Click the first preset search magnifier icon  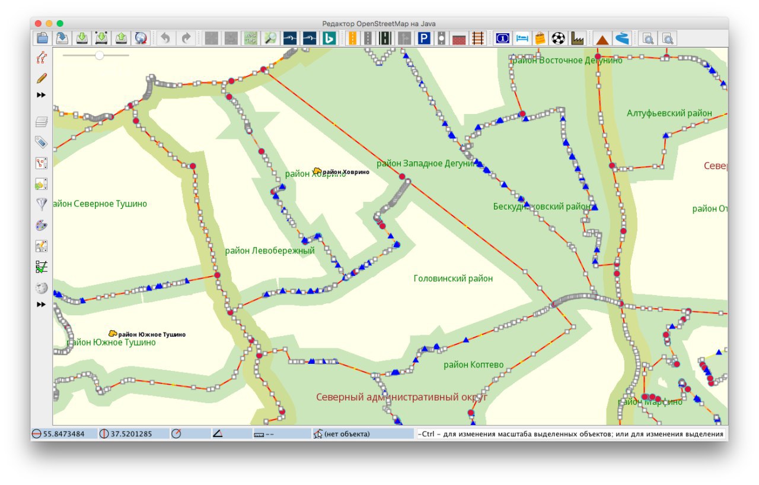click(x=649, y=38)
